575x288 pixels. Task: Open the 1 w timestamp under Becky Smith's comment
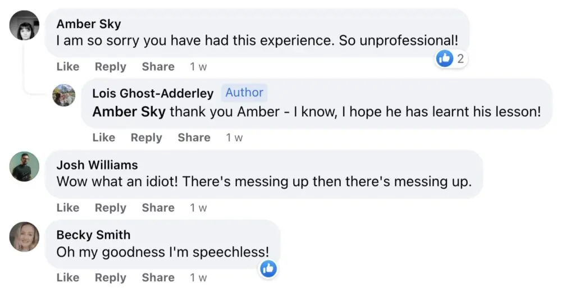tap(198, 278)
